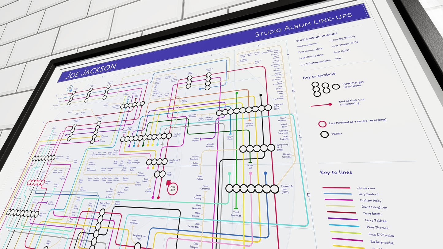This screenshot has width=443, height=249.
Task: Click the pink end dot above Heaven & Hell
Action: click(250, 173)
